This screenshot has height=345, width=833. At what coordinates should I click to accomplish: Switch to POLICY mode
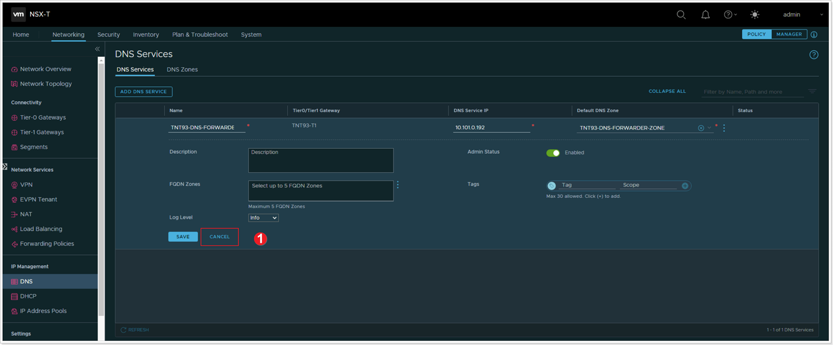[x=756, y=34]
